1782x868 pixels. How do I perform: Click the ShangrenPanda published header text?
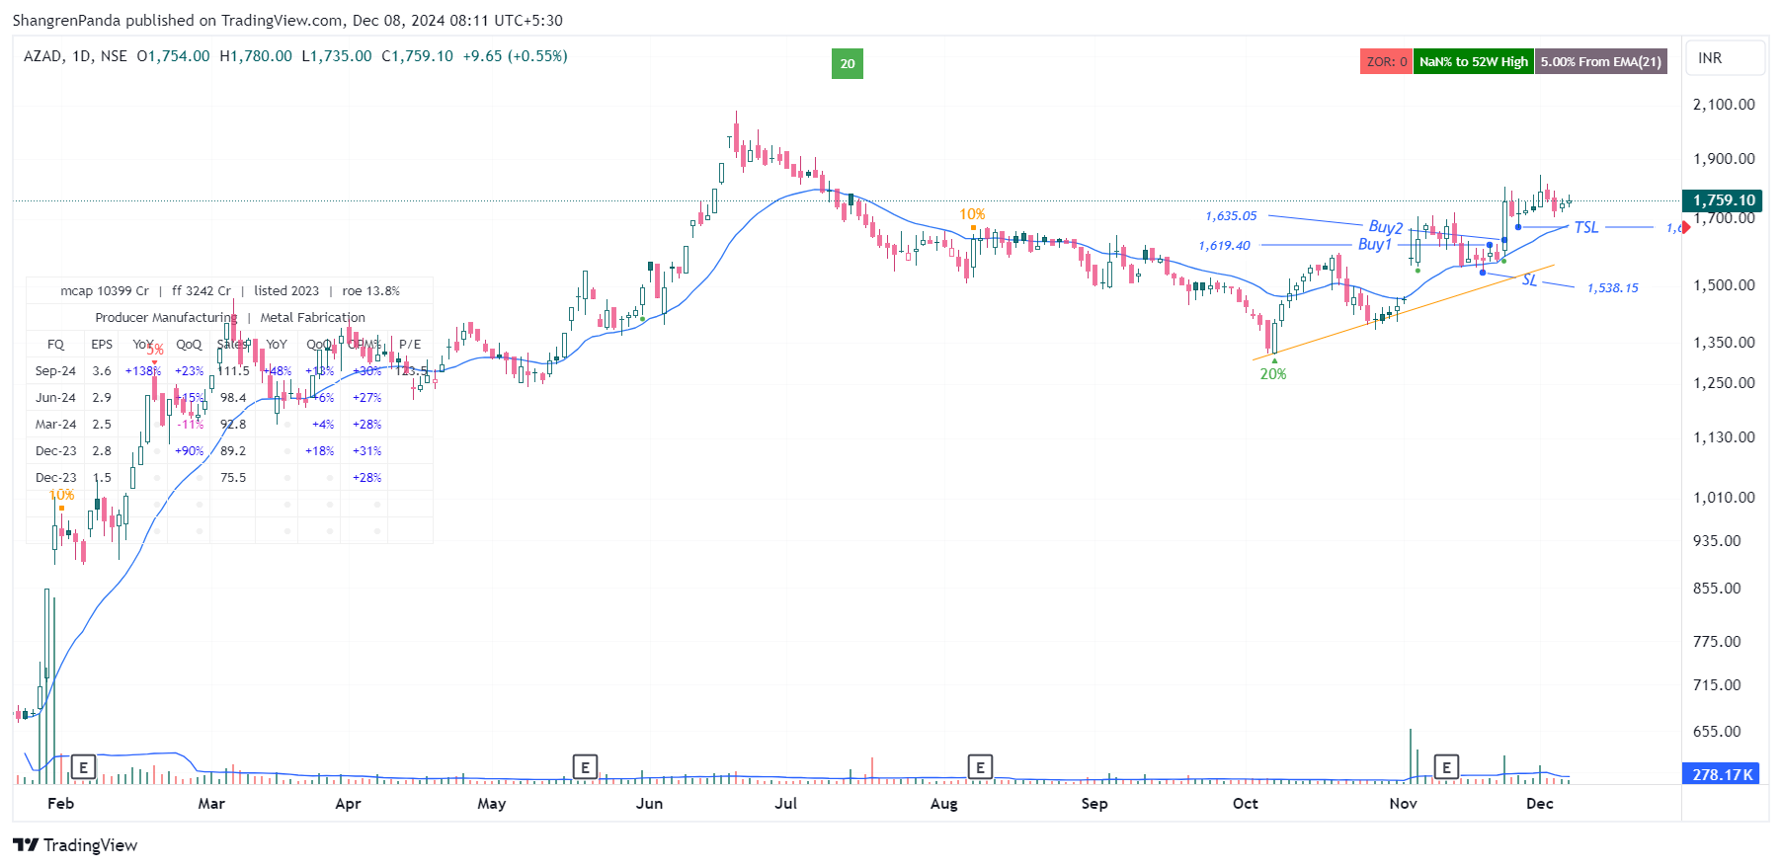click(287, 20)
